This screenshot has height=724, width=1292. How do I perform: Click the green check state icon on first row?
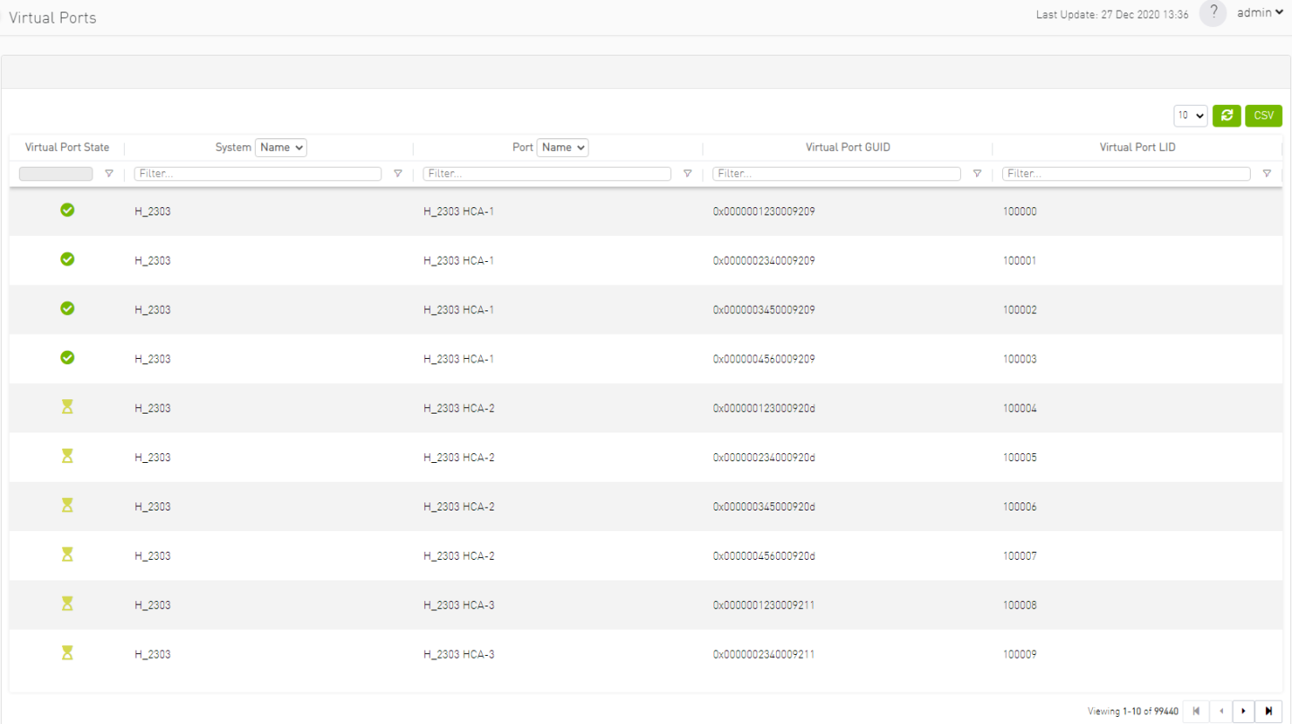coord(67,210)
